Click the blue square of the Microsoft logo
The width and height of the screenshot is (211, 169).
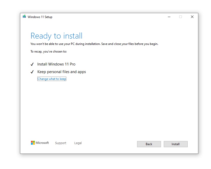pos(32,144)
